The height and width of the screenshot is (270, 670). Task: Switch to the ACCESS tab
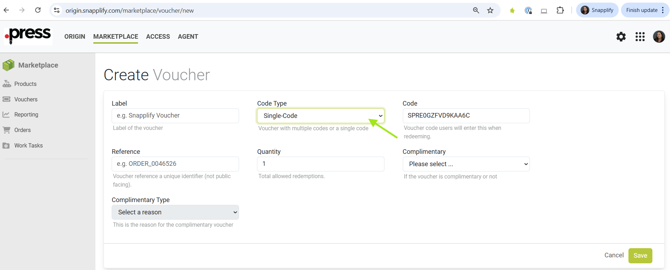(158, 37)
